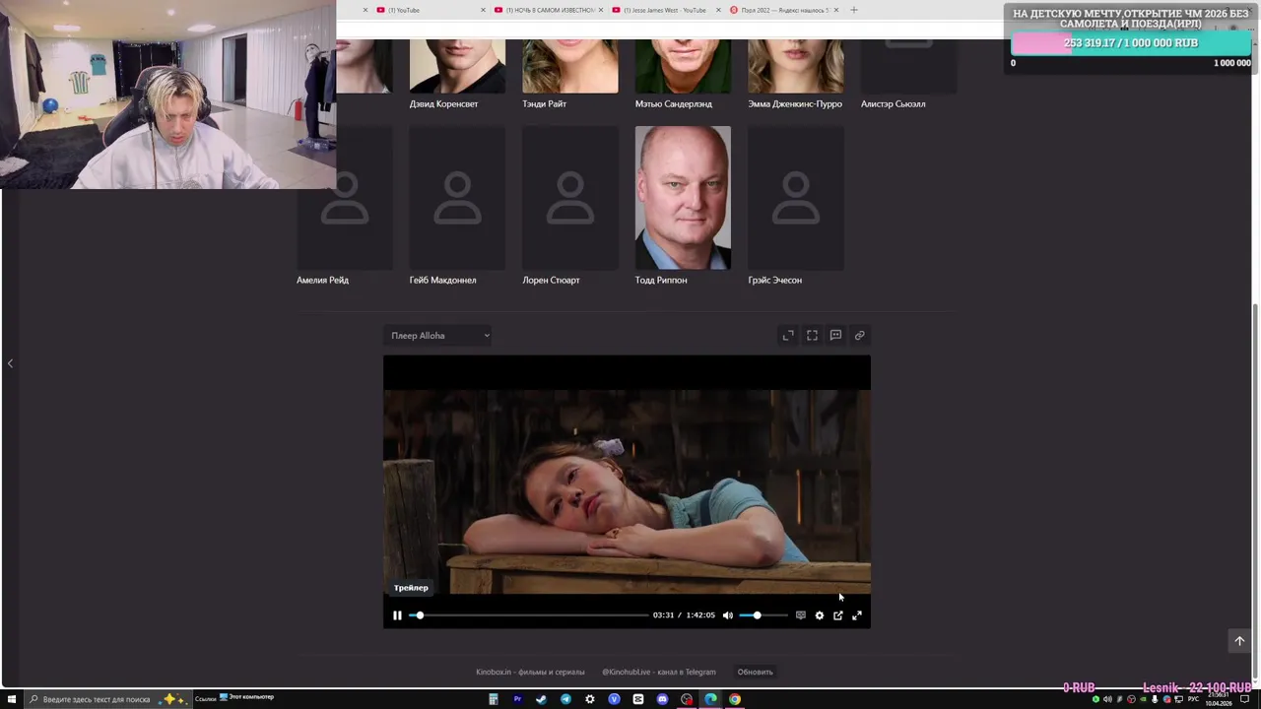Close the 'Jesse James West' tab

(x=718, y=10)
